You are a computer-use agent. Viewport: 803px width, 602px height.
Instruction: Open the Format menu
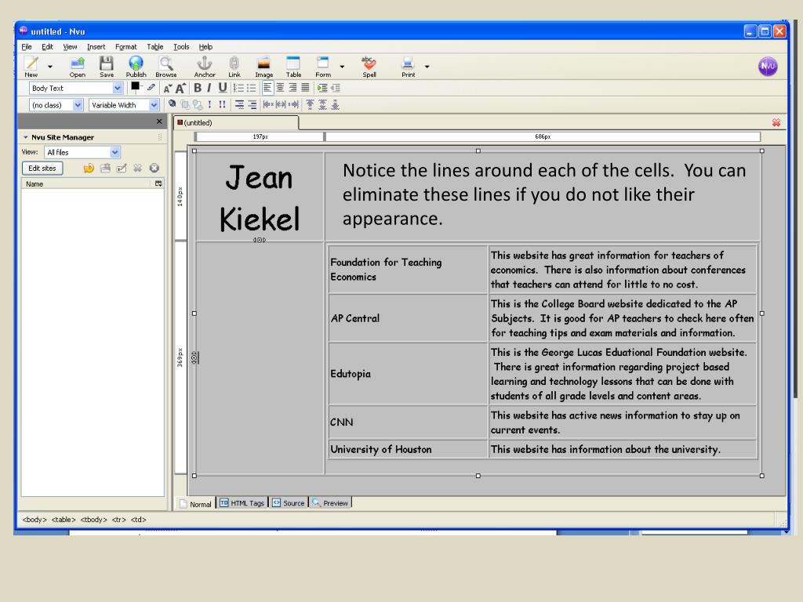pyautogui.click(x=126, y=46)
